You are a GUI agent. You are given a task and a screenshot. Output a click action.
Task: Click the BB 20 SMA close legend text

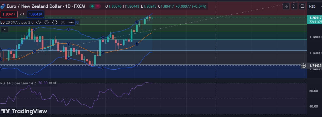[x=17, y=22]
